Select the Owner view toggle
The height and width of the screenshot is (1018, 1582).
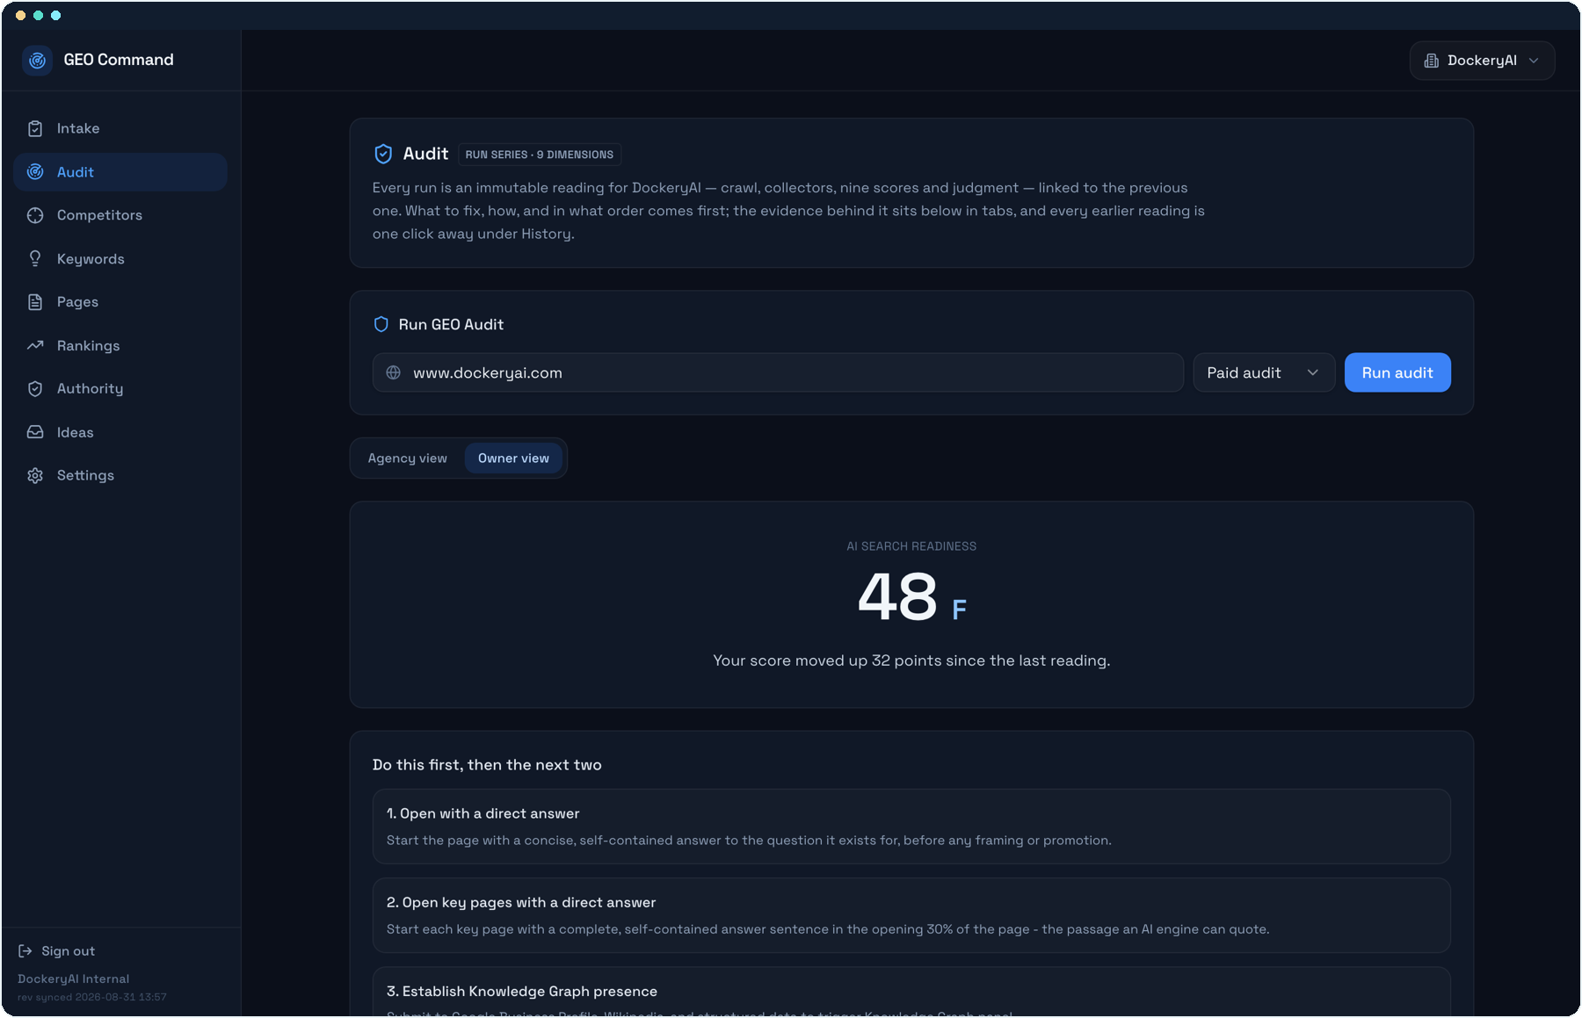513,458
